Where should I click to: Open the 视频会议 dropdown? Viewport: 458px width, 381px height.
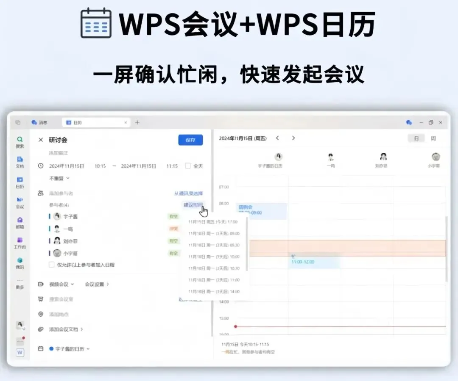pos(61,284)
